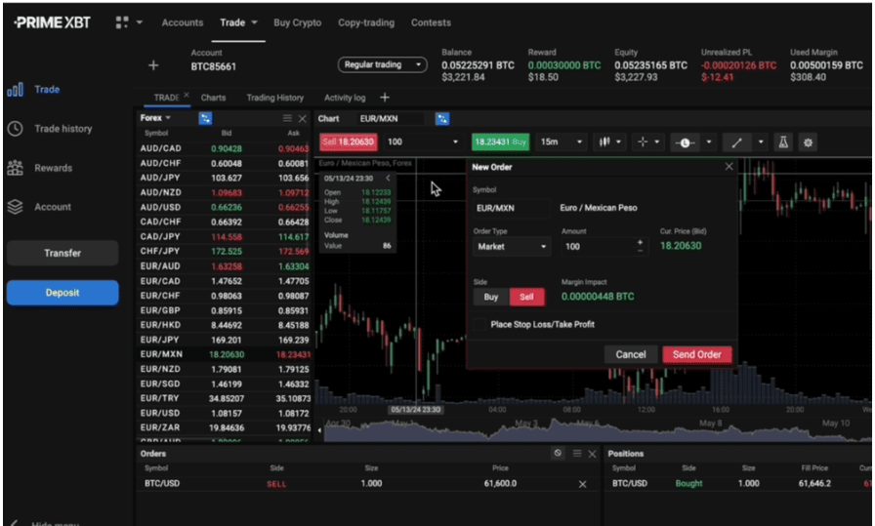Increase the order Amount stepper
Viewport: 875px width, 526px height.
(x=640, y=243)
